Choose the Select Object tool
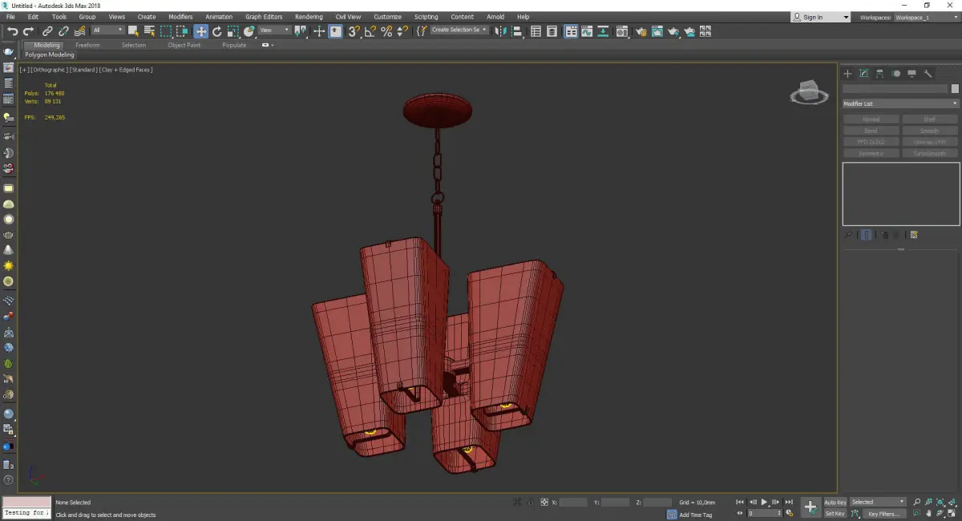 (x=133, y=31)
